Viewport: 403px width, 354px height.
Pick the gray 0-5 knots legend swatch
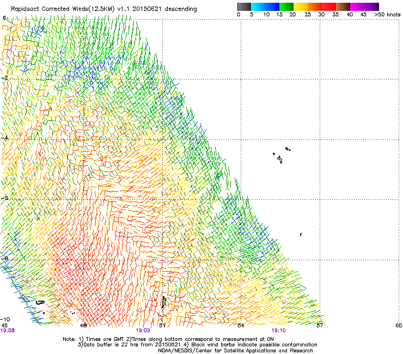[244, 7]
